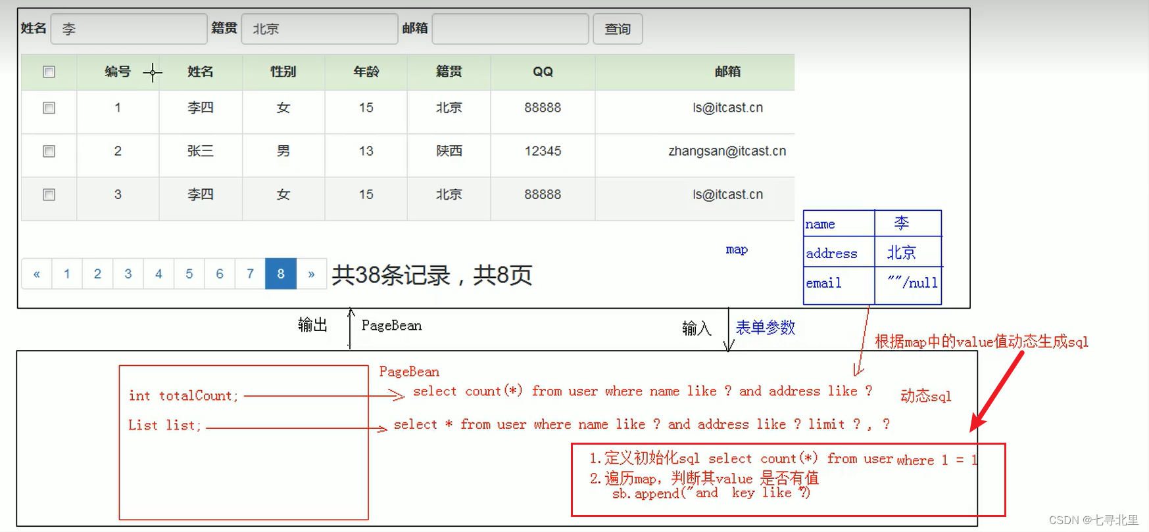Open page 7 in pagination
This screenshot has height=532, width=1149.
(x=250, y=274)
